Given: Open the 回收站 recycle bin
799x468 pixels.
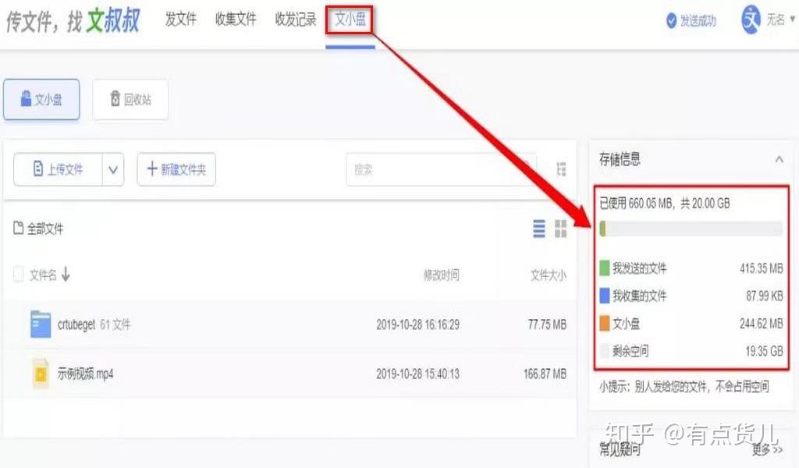Looking at the screenshot, I should [x=130, y=100].
